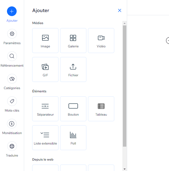Close the Ajouter panel
This screenshot has height=171, width=169.
(x=120, y=10)
